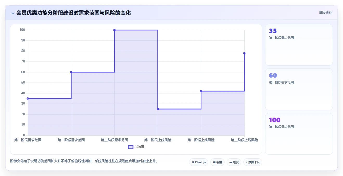Click the y-axis value 100
This screenshot has height=176, width=343.
coord(22,30)
